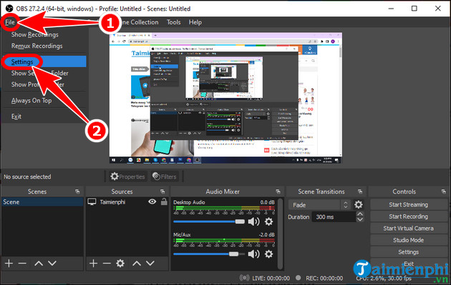The height and width of the screenshot is (285, 451).
Task: Remove selected scene with minus icon
Action: (x=22, y=263)
